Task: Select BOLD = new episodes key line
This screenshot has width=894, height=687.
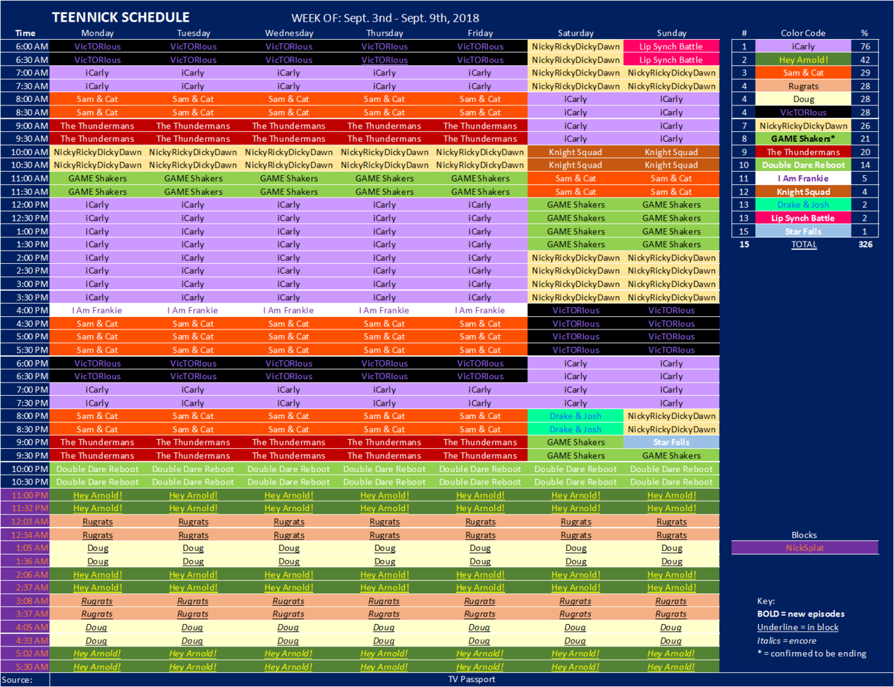Action: [800, 614]
